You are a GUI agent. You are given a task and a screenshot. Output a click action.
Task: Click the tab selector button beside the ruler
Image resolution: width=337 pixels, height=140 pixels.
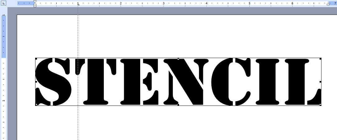[x=4, y=3]
